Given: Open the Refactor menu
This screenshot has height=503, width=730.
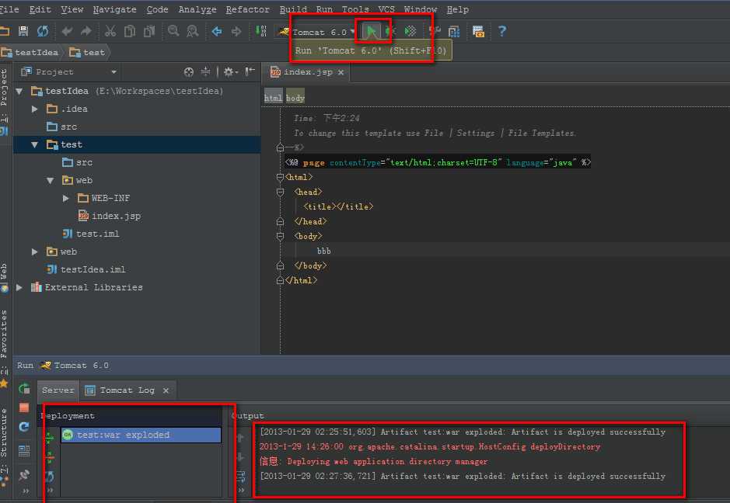Looking at the screenshot, I should [x=247, y=9].
